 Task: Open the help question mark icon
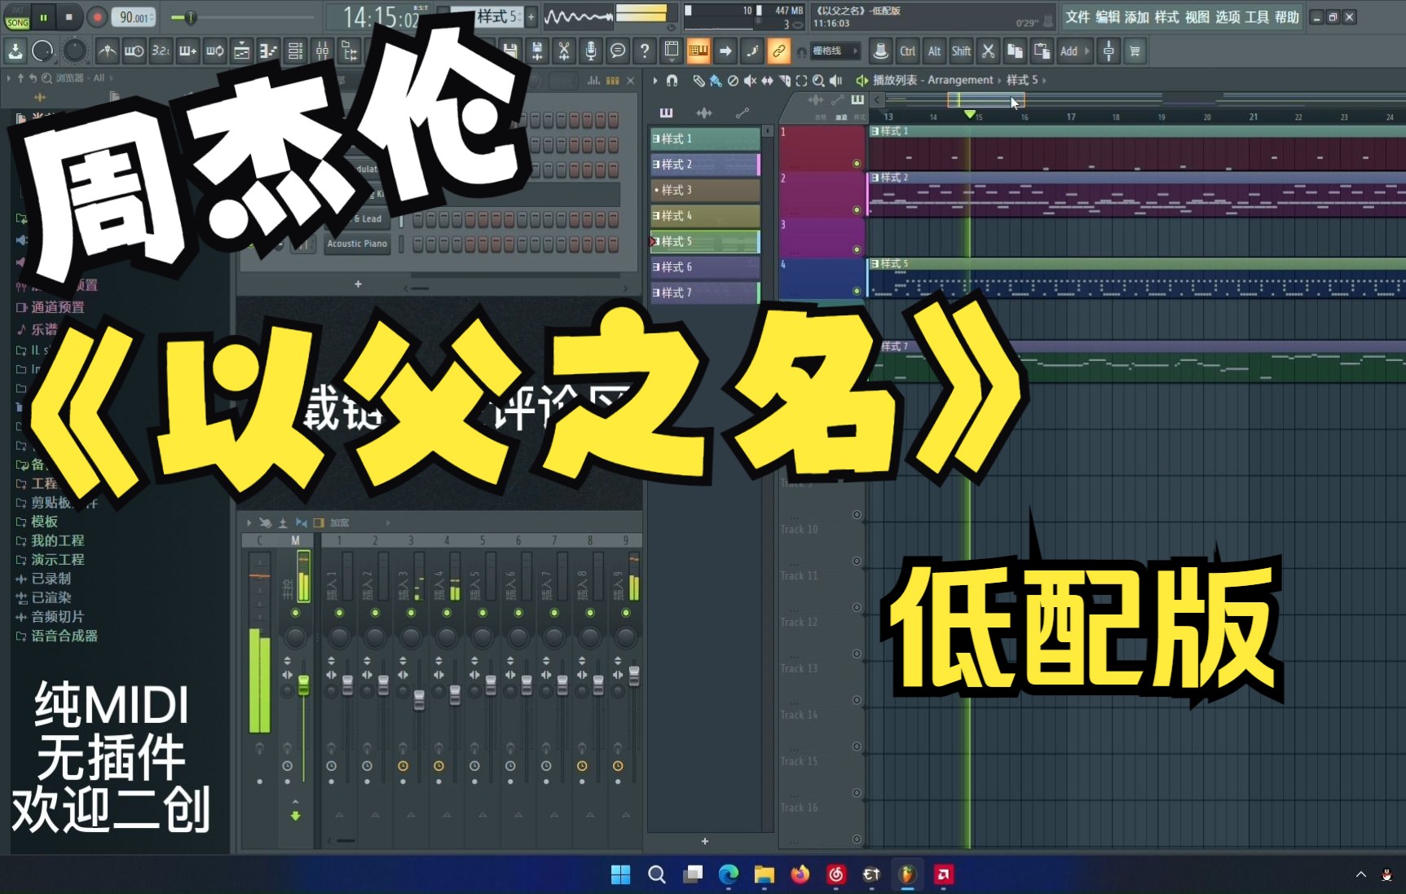645,51
